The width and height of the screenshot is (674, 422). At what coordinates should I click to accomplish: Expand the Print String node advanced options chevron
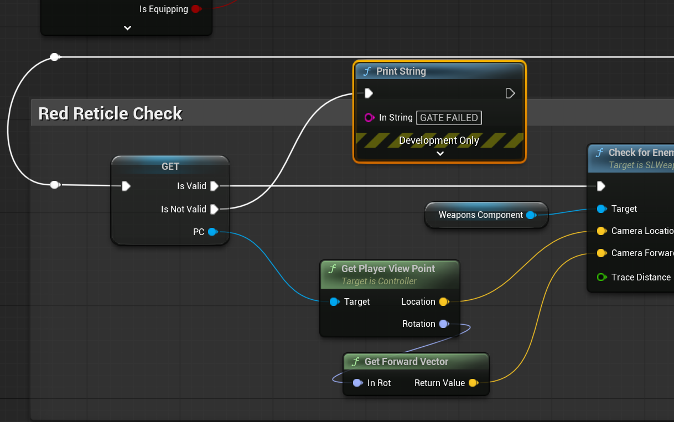pos(440,154)
